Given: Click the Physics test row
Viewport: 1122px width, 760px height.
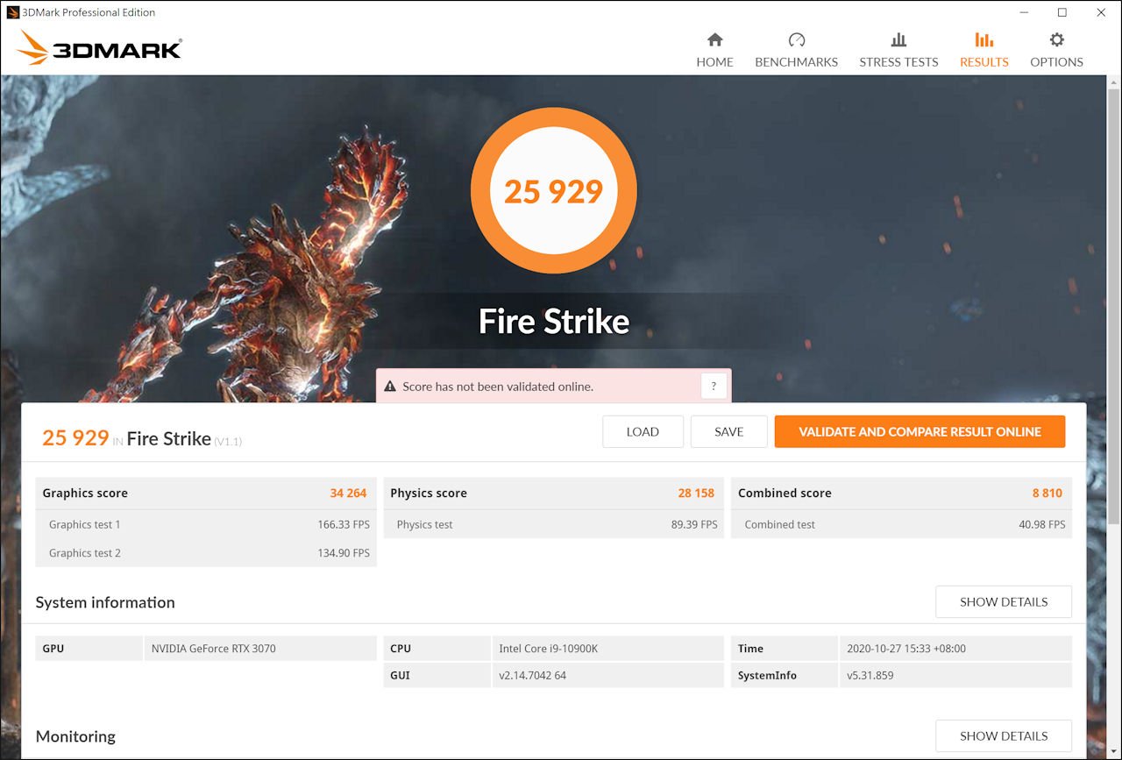Looking at the screenshot, I should [554, 524].
